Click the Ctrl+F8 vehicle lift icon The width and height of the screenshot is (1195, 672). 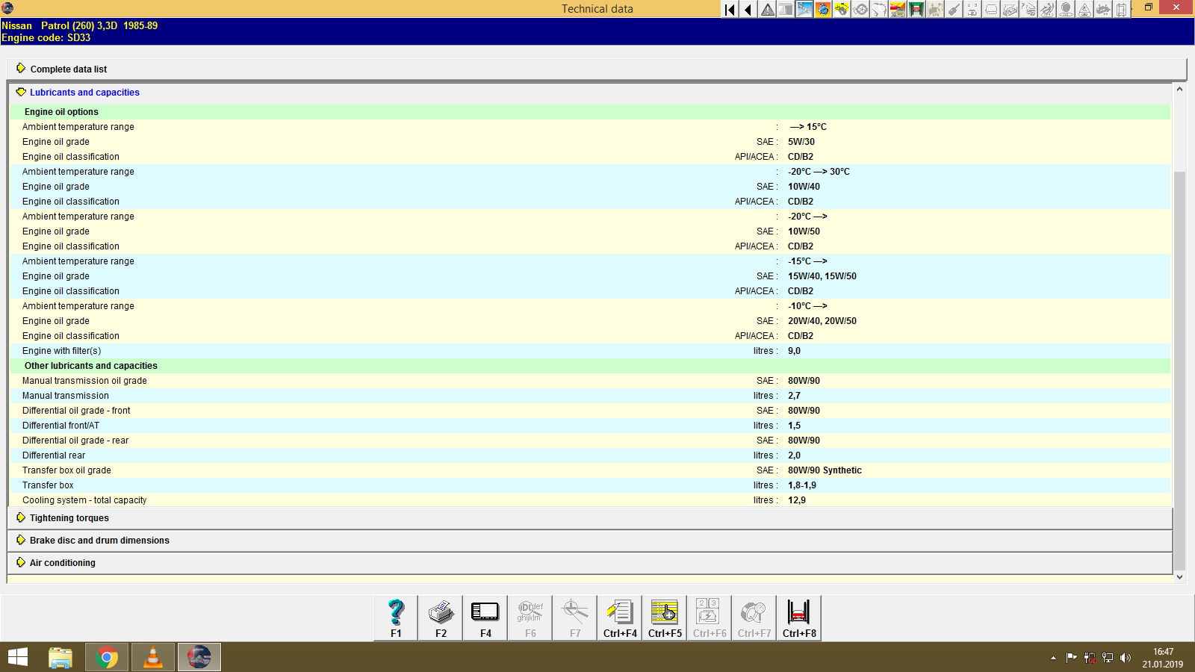(798, 617)
